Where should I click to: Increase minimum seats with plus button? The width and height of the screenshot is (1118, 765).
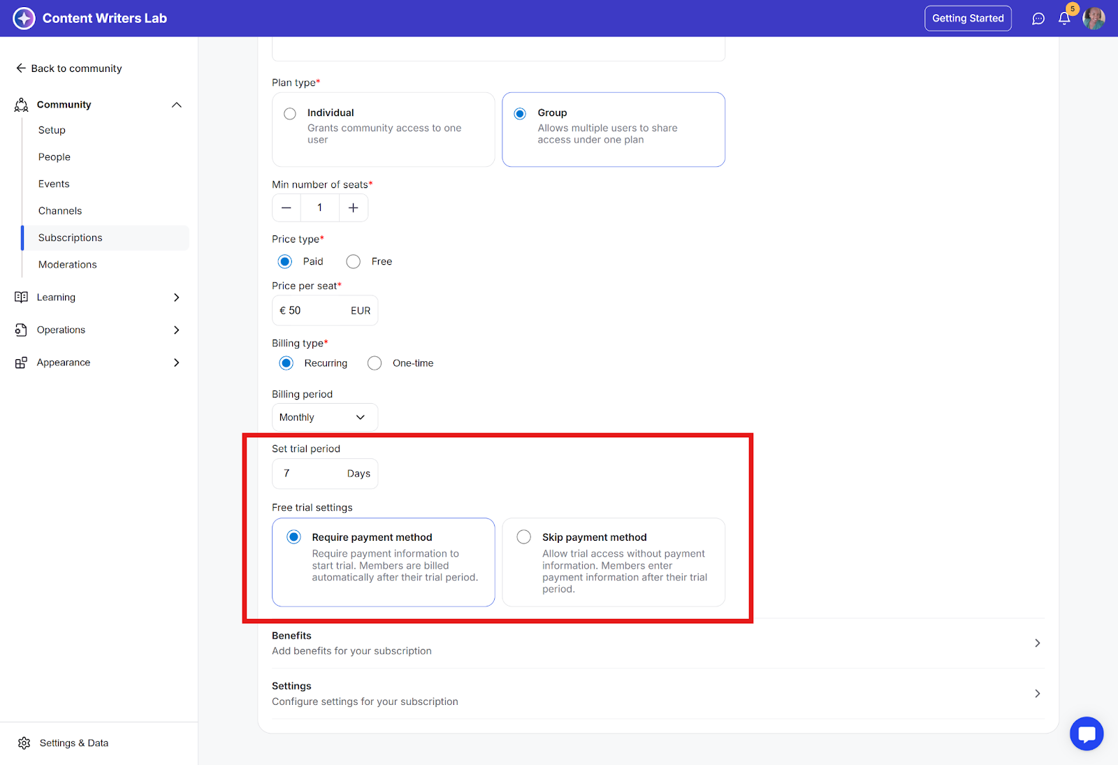click(354, 207)
